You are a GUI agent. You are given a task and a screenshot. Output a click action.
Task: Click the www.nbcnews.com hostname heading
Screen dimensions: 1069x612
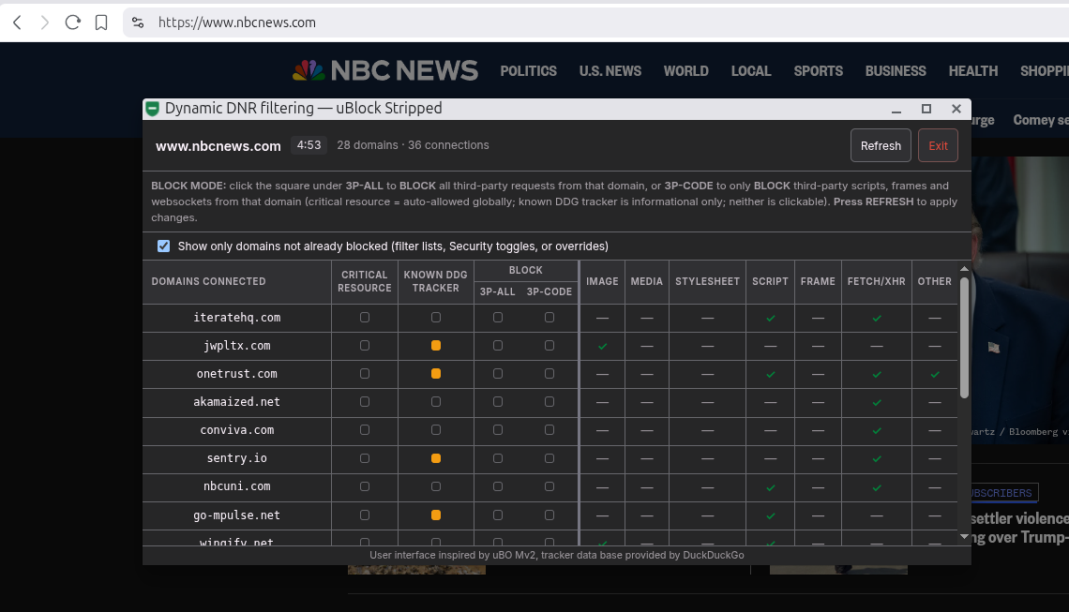[218, 146]
